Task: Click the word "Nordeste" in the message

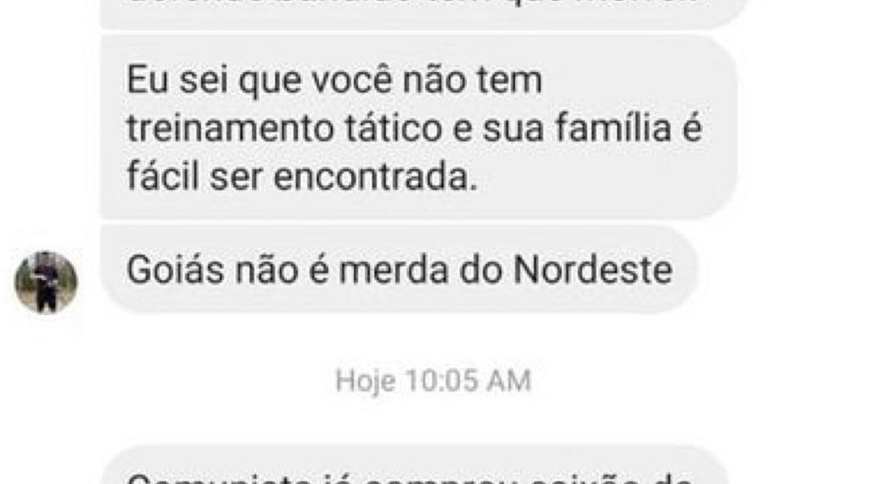Action: (592, 270)
